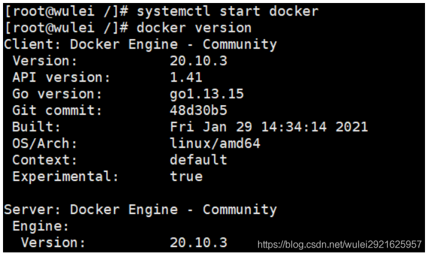The image size is (428, 256).
Task: Click the systemctl start docker command
Action: pos(227,11)
